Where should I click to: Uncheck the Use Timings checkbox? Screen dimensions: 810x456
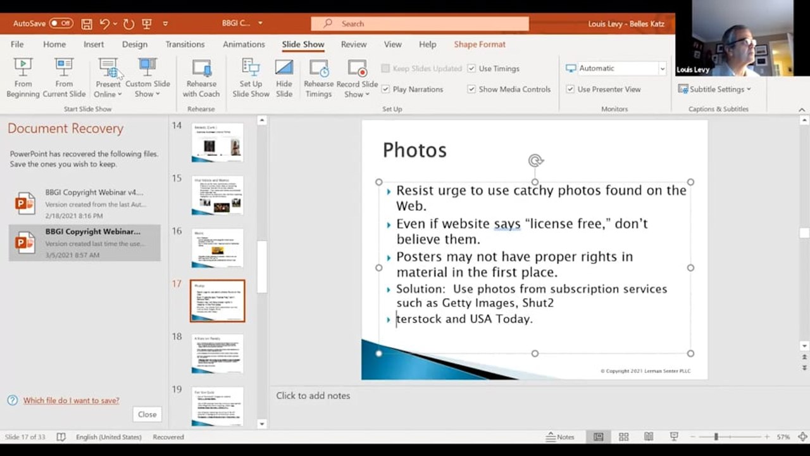coord(471,68)
